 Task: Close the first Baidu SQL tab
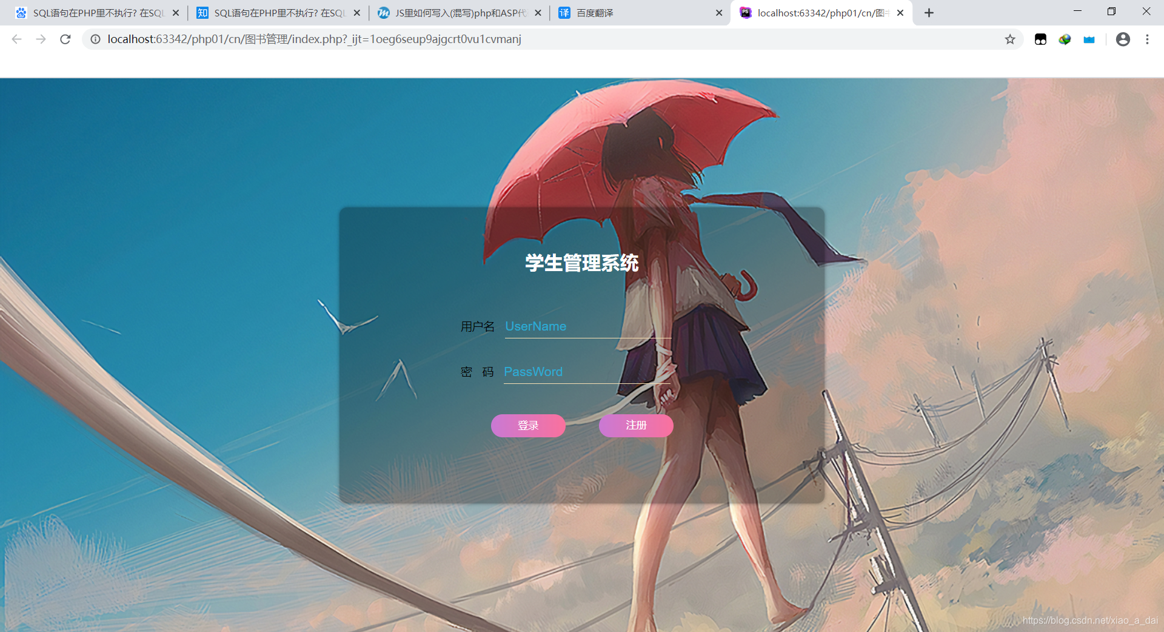click(176, 13)
